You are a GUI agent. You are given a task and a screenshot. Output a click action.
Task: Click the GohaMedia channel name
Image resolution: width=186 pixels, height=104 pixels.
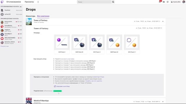click(x=8, y=26)
